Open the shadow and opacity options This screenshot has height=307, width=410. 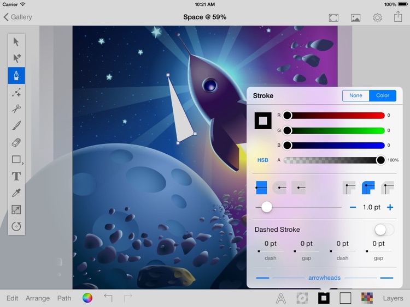(302, 298)
